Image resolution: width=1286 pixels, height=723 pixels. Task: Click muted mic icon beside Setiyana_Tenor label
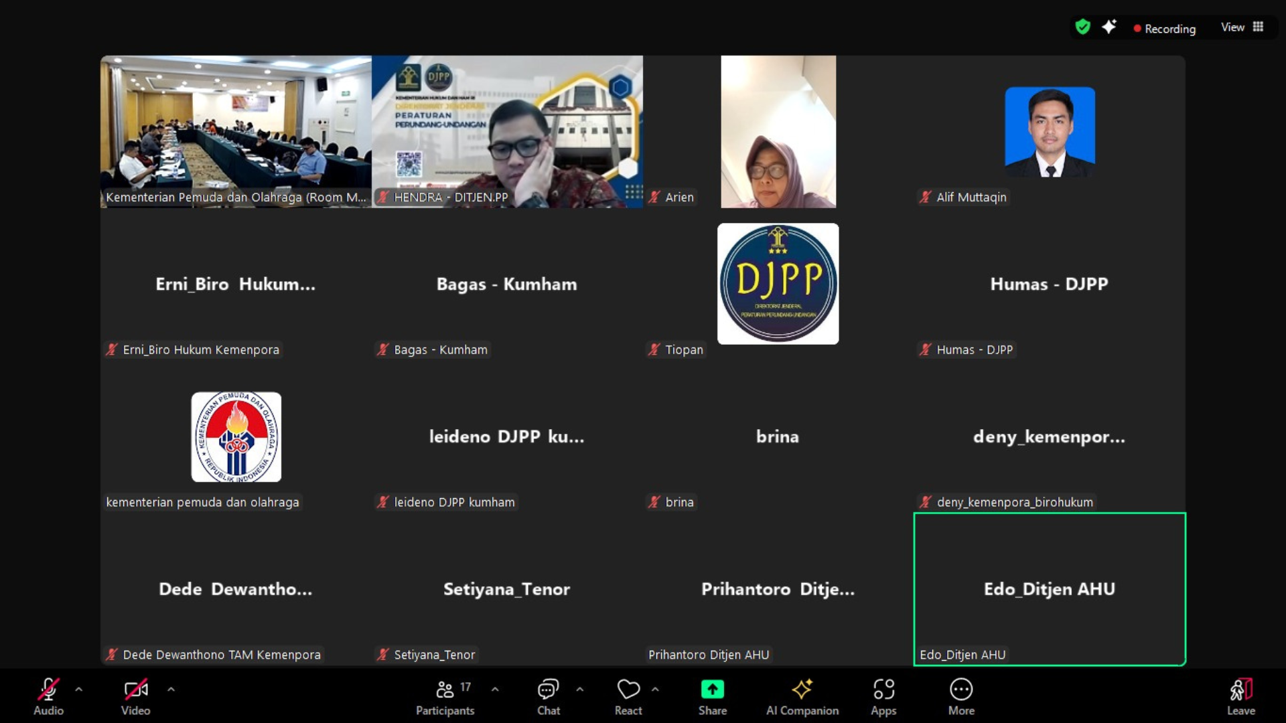(383, 655)
